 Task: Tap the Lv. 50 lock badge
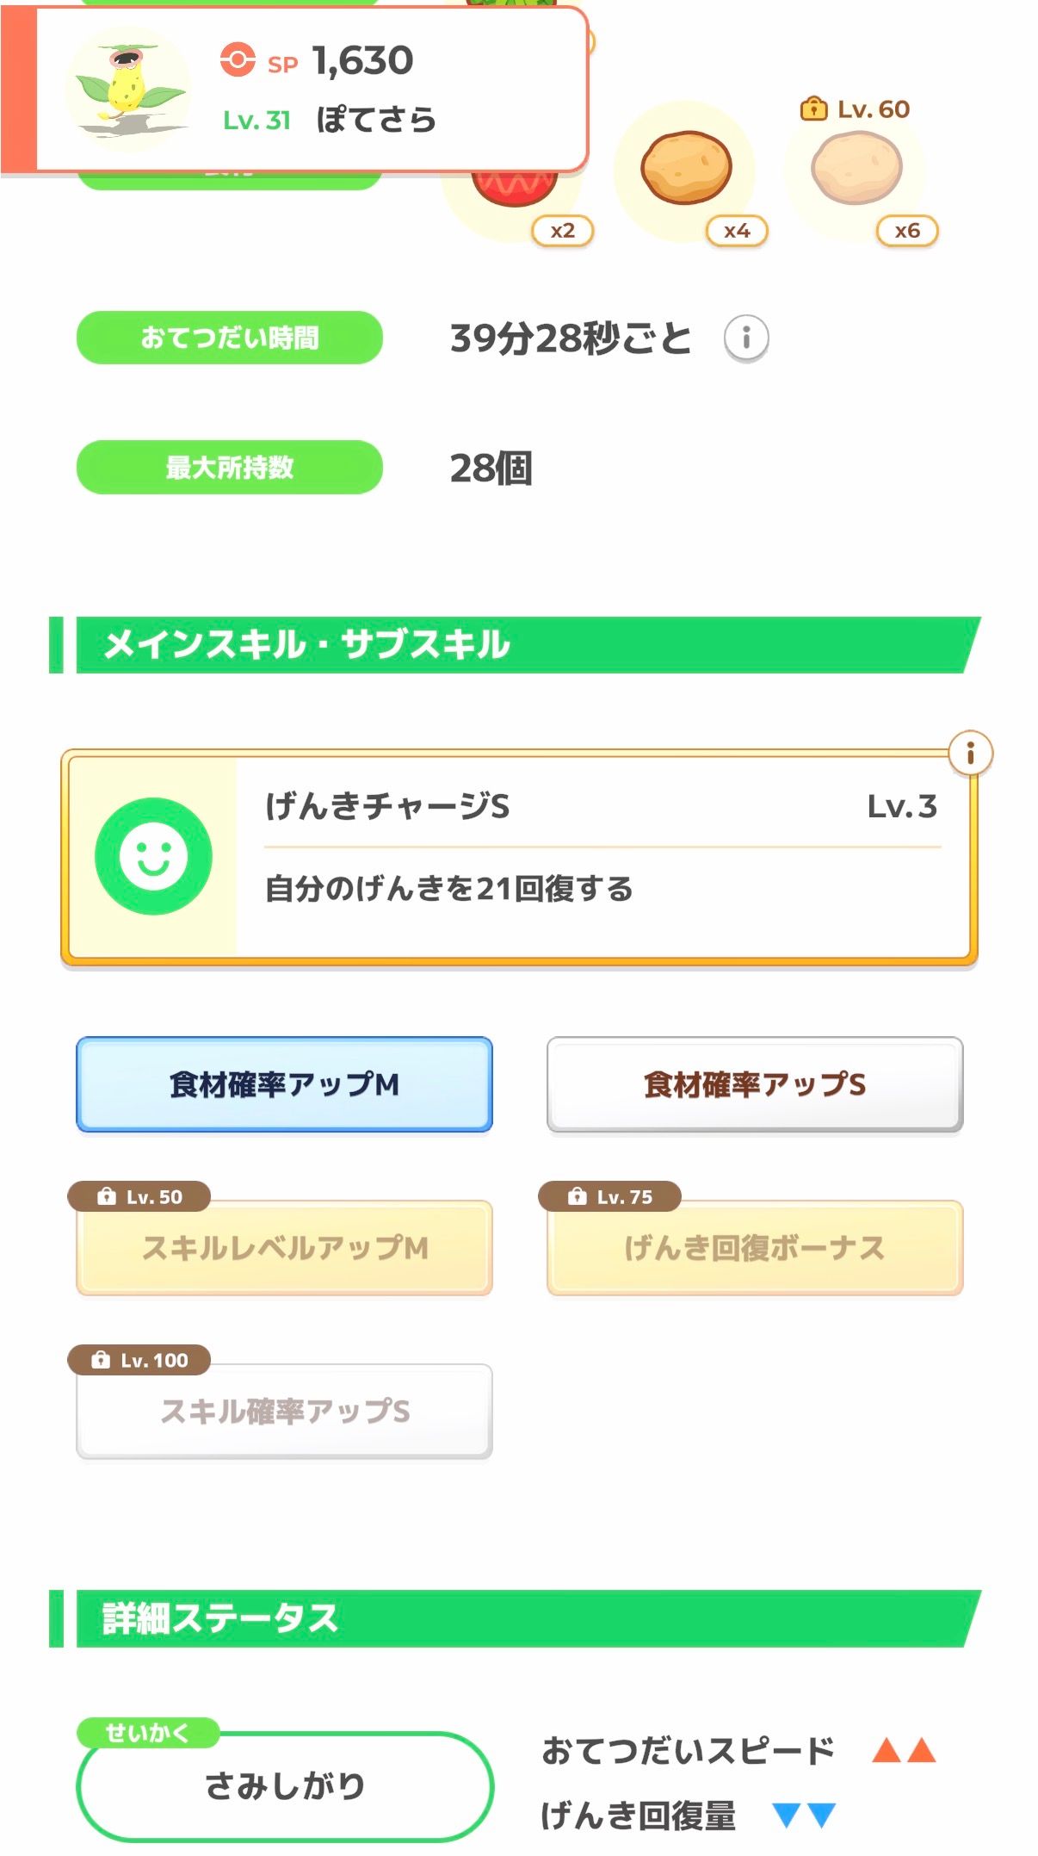tap(139, 1196)
